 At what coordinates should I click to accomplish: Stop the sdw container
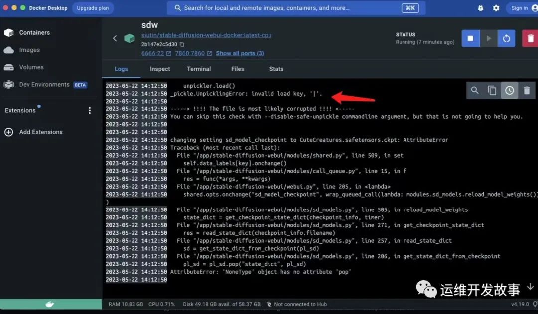[x=470, y=38]
